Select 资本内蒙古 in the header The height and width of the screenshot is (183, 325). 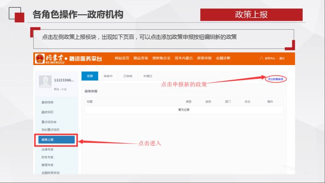point(183,58)
